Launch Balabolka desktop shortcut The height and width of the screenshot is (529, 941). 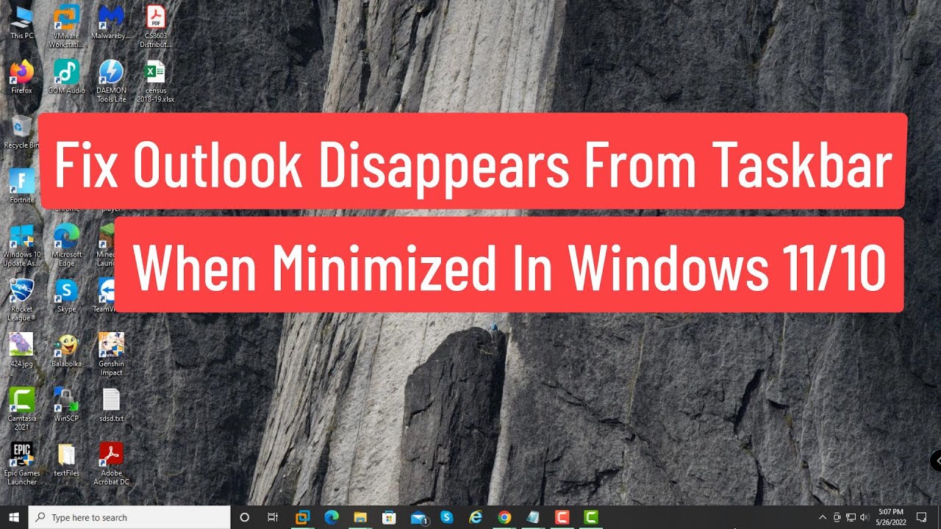pyautogui.click(x=67, y=350)
